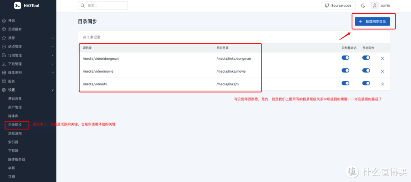This screenshot has width=411, height=182.
Task: Click the 新增同步目录 button
Action: pyautogui.click(x=372, y=22)
